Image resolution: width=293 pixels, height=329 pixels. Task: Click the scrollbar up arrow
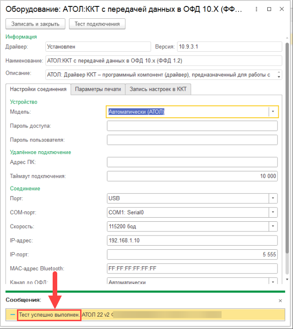pos(287,38)
